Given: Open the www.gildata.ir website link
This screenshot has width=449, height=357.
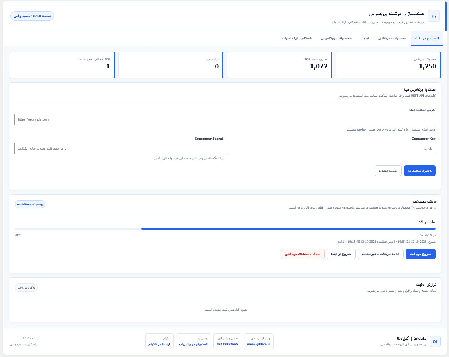Looking at the screenshot, I should [259, 344].
